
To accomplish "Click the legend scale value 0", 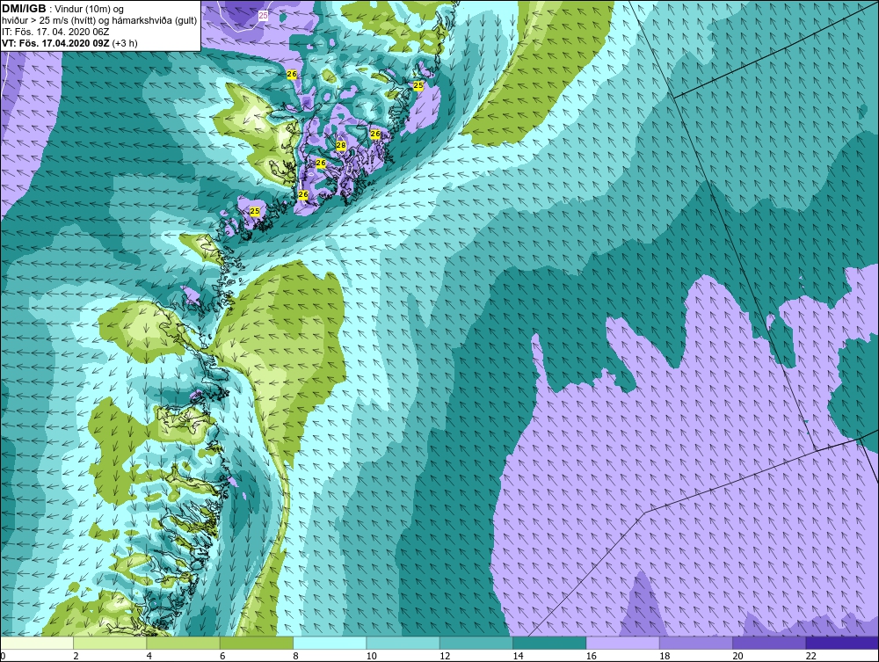I will (3, 656).
